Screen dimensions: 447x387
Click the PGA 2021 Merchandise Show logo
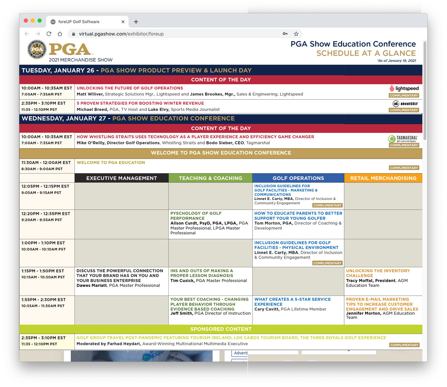[x=70, y=51]
